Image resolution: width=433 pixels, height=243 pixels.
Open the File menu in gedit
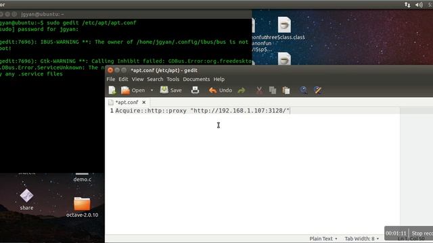111,79
